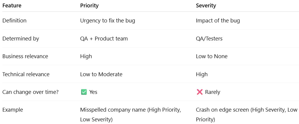Click 'Low to None' in Severity column
The height and width of the screenshot is (124, 299).
pyautogui.click(x=212, y=56)
